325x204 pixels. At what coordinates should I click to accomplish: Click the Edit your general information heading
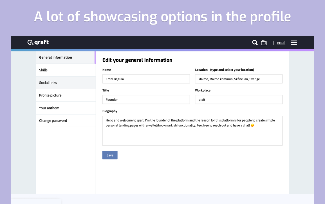(x=137, y=60)
